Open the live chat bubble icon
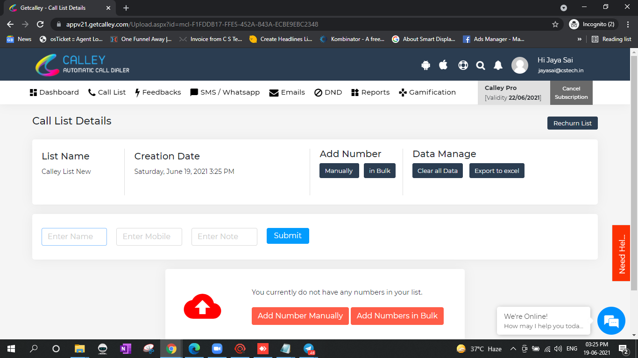Viewport: 638px width, 358px height. 611,321
